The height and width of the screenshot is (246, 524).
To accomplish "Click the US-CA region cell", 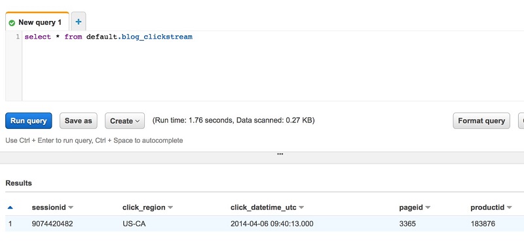I will pyautogui.click(x=134, y=224).
